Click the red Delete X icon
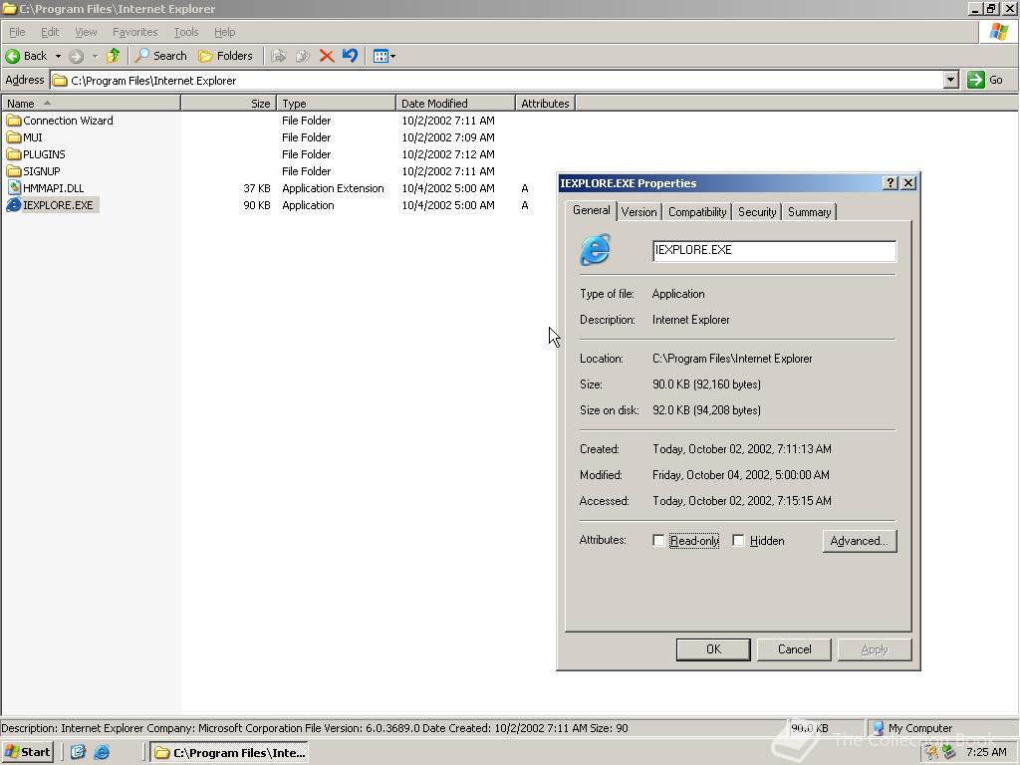The image size is (1020, 765). click(x=327, y=56)
